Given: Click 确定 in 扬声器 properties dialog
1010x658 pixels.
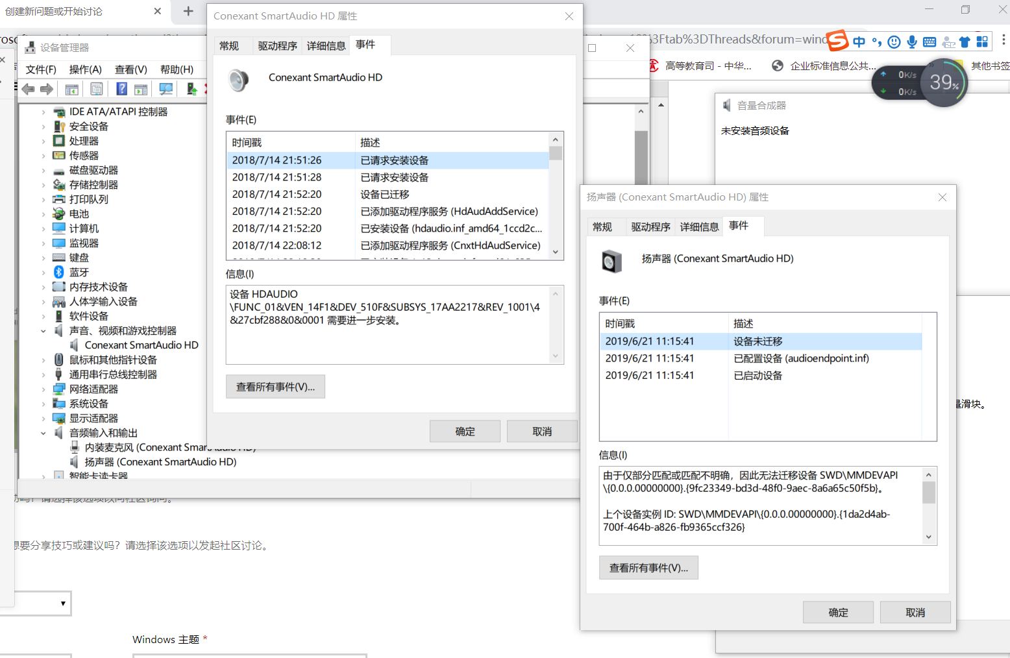Looking at the screenshot, I should pyautogui.click(x=838, y=613).
